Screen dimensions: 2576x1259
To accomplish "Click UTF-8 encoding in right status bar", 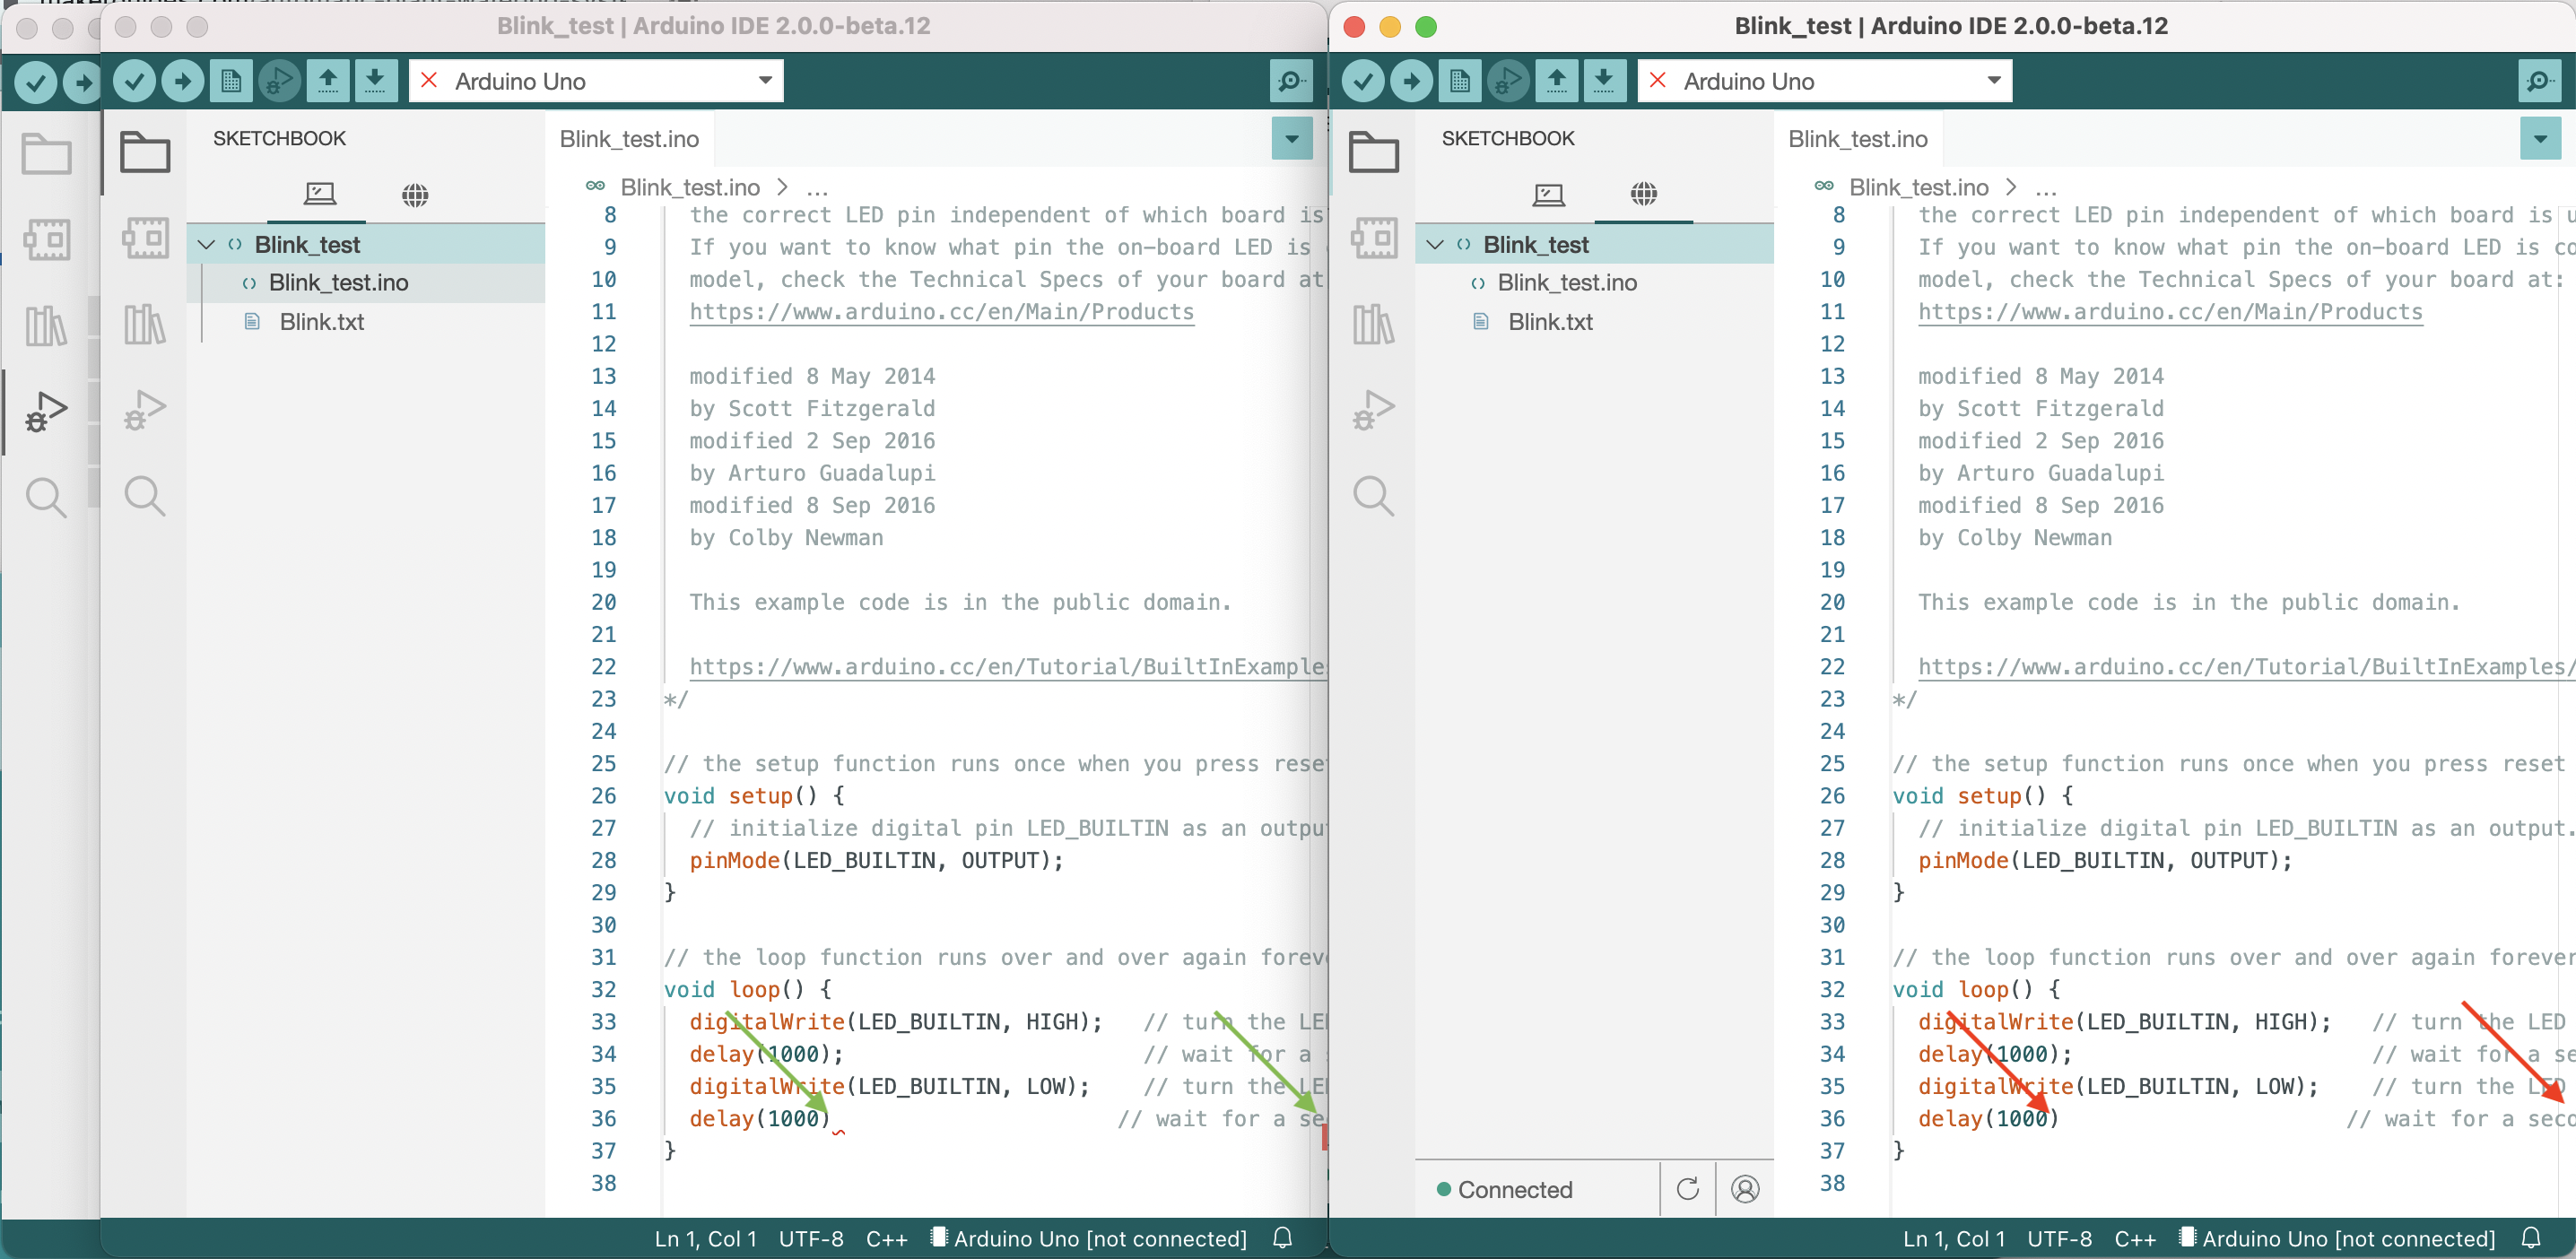I will click(2059, 1238).
